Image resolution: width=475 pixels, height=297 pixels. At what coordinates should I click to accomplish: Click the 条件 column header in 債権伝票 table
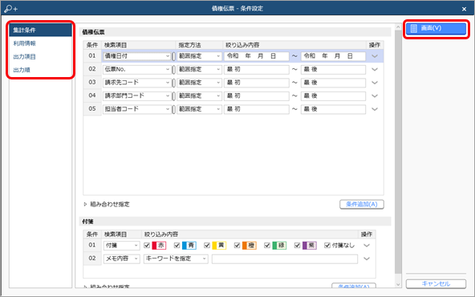click(92, 45)
